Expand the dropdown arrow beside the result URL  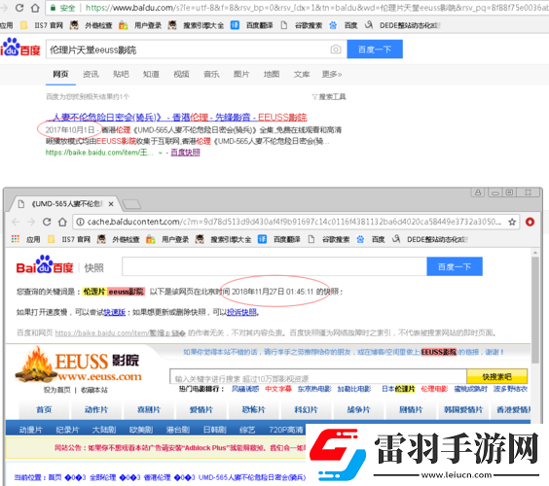point(161,153)
